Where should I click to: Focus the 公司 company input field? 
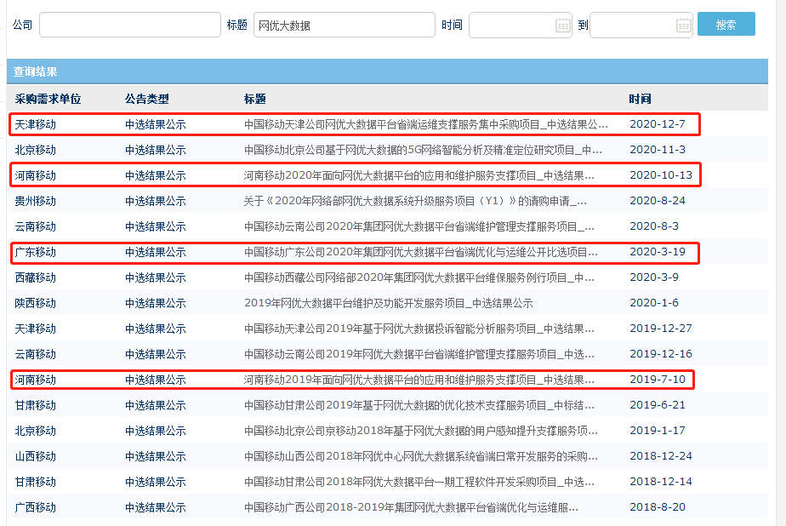click(x=129, y=26)
